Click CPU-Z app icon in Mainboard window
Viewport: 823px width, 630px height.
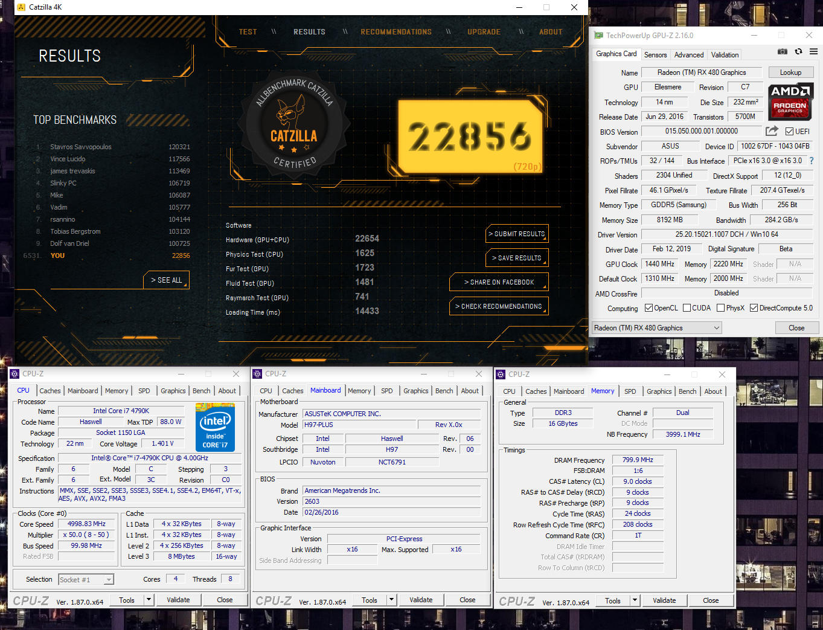coord(257,374)
